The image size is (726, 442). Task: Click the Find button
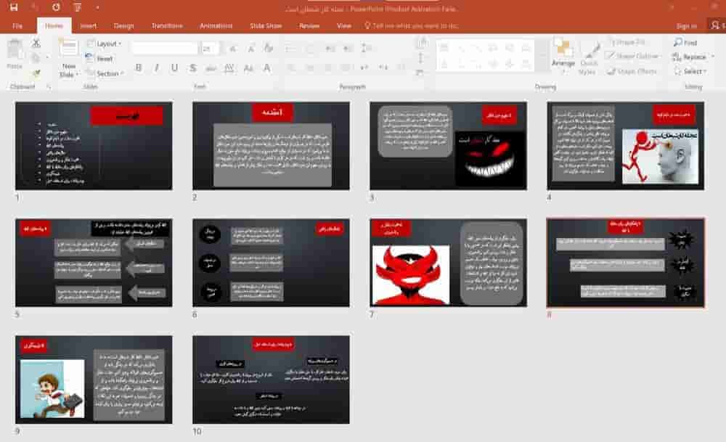[685, 43]
